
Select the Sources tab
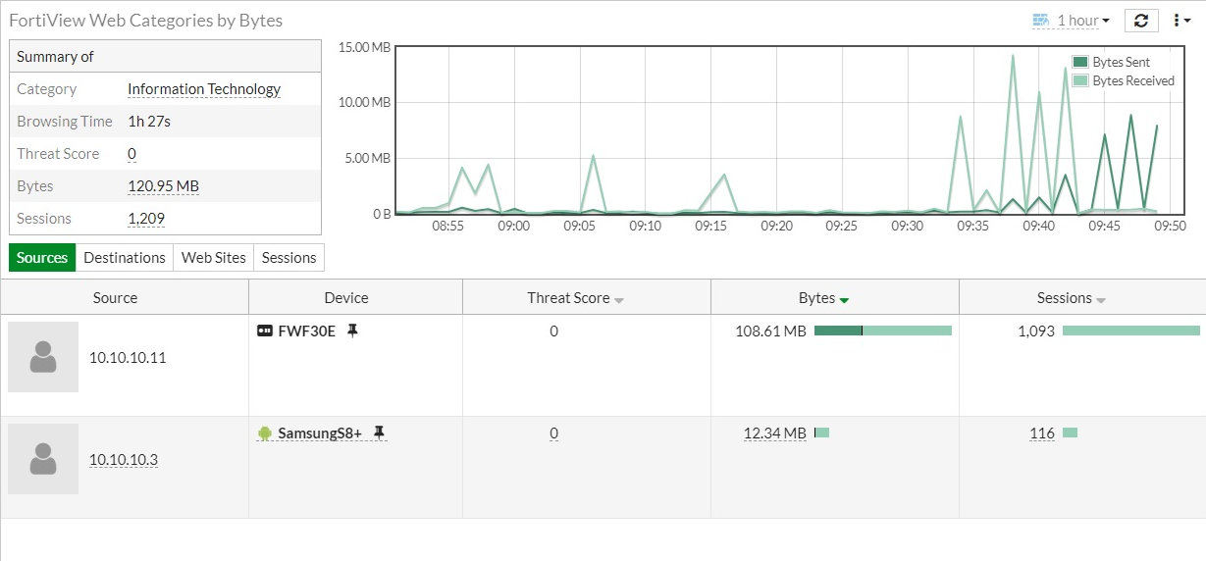(x=42, y=258)
